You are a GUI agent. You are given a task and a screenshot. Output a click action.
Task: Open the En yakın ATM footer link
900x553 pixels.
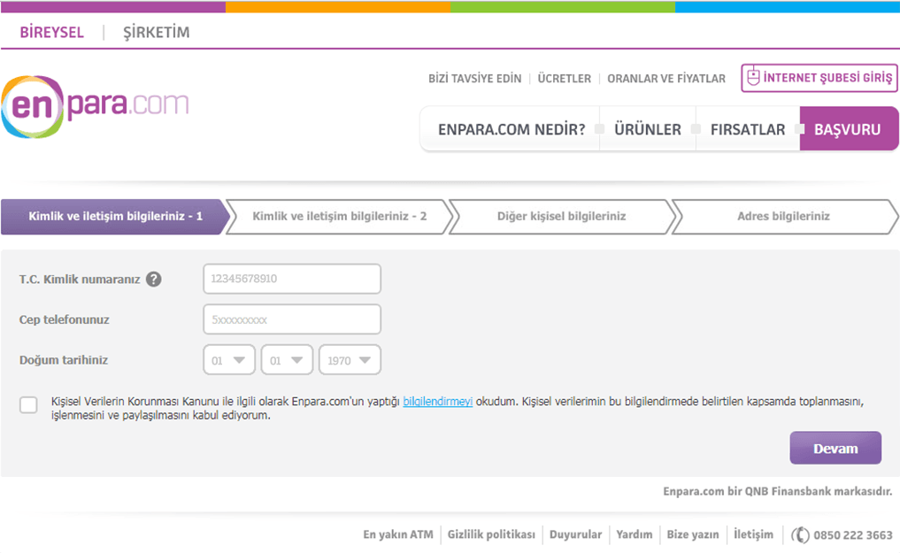click(x=397, y=534)
